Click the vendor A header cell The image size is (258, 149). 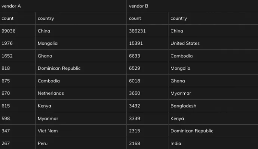63,6
